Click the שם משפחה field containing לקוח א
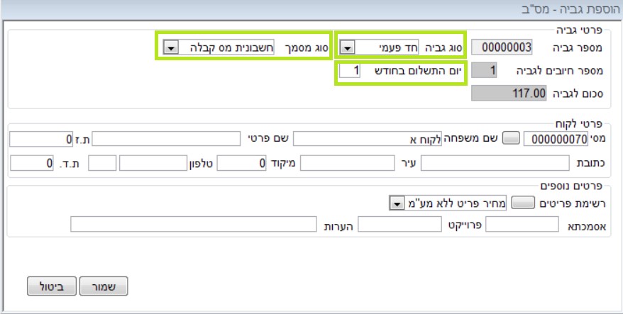 point(368,139)
